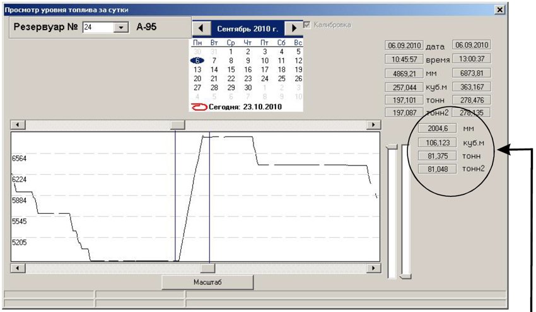Click left arrow of upper chart scrollbar
Viewport: 536px width, 312px height.
click(x=18, y=125)
